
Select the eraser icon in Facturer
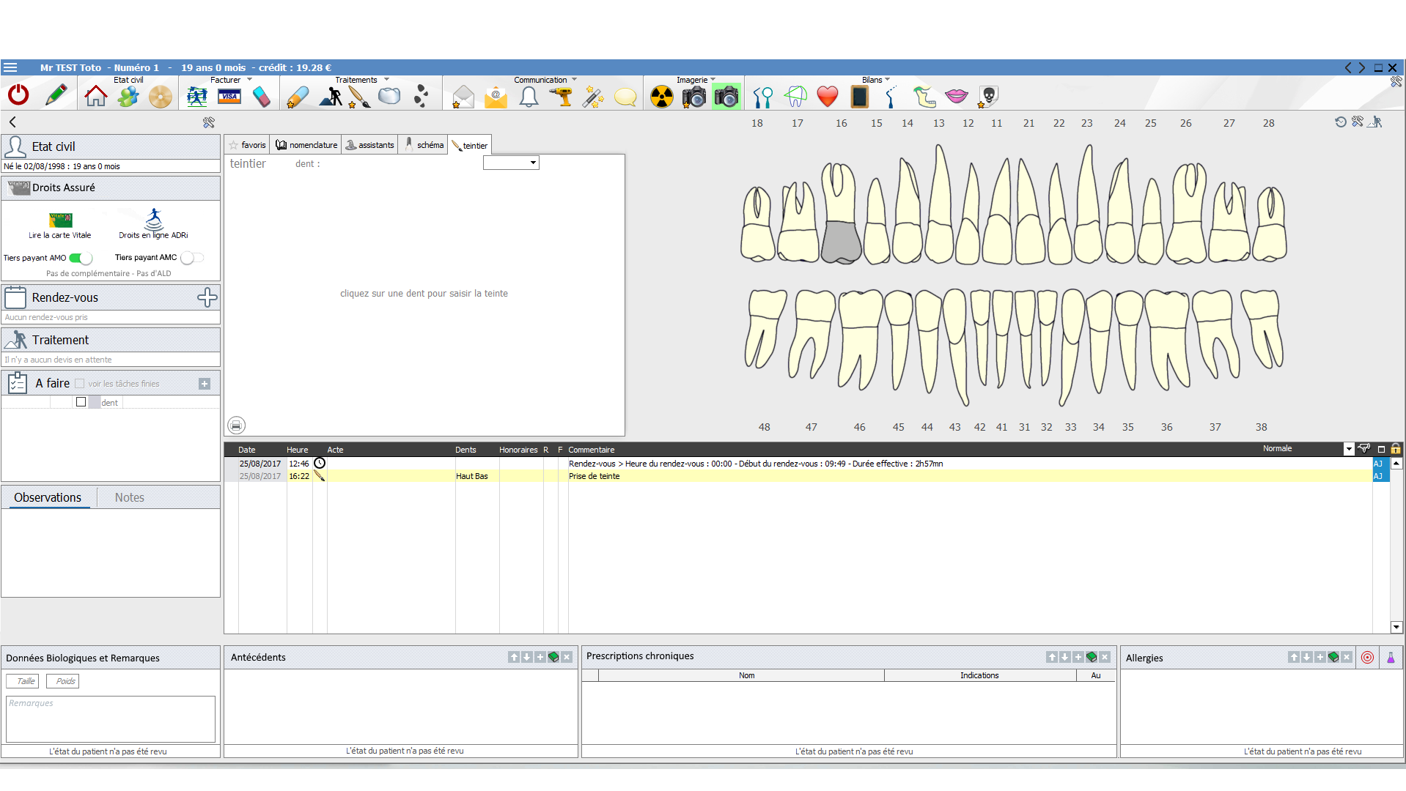pyautogui.click(x=261, y=97)
